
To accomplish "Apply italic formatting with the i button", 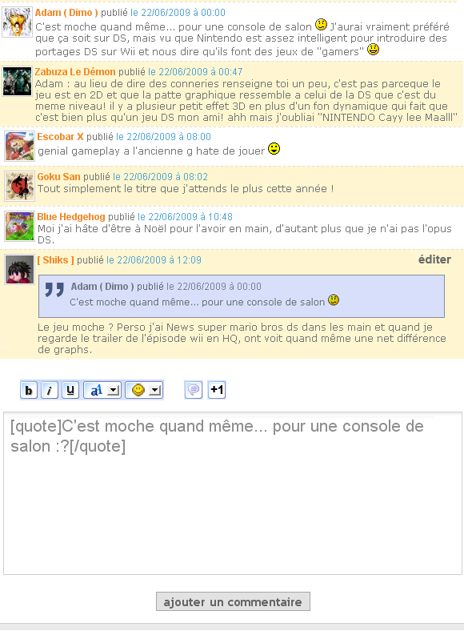I will 50,390.
